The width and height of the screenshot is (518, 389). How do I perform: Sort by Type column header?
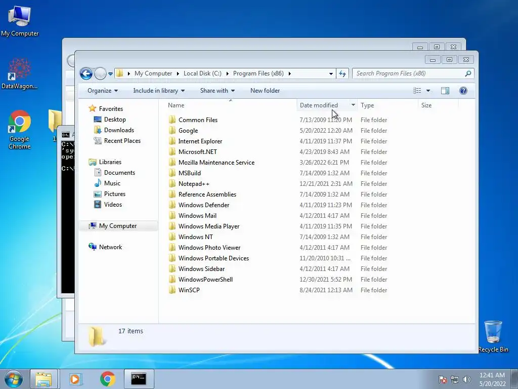click(x=367, y=105)
